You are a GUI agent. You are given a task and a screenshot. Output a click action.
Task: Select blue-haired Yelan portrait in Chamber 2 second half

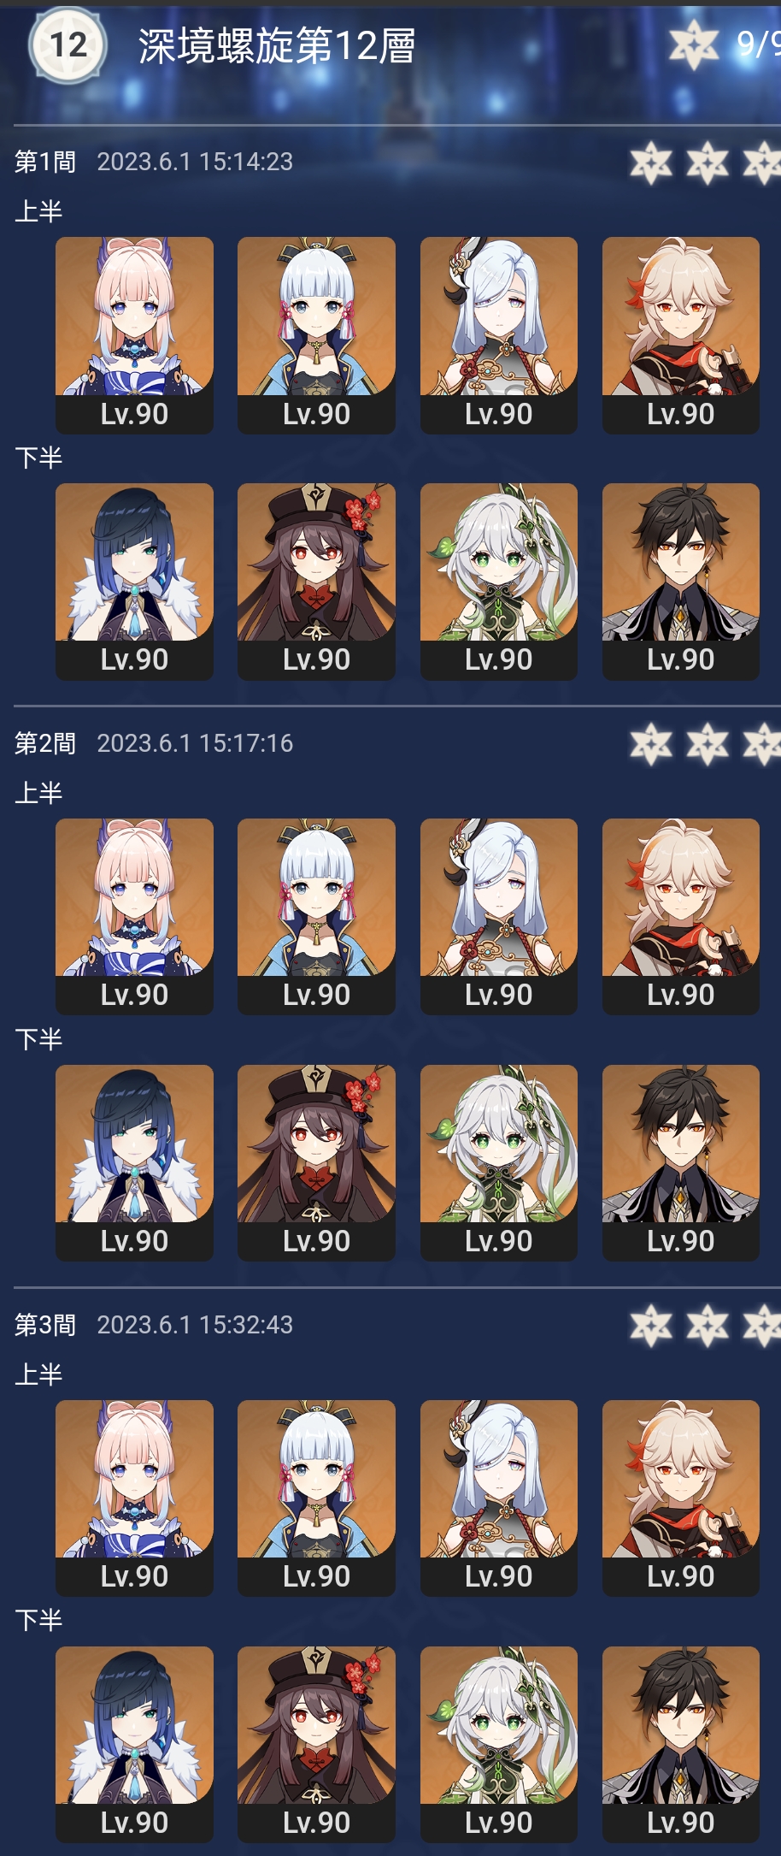coord(134,1163)
